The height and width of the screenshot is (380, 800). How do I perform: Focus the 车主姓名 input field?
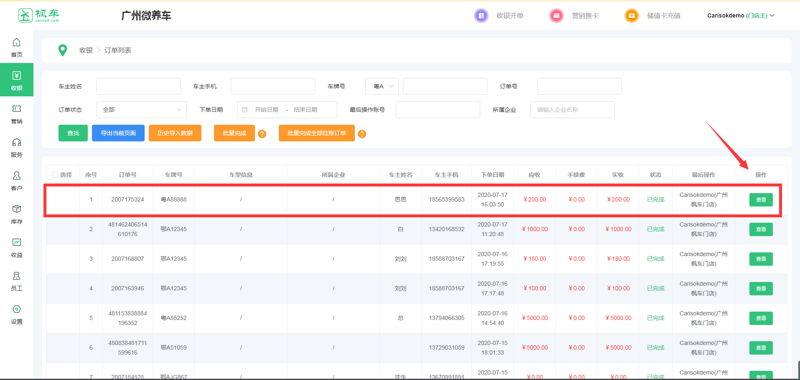(138, 86)
